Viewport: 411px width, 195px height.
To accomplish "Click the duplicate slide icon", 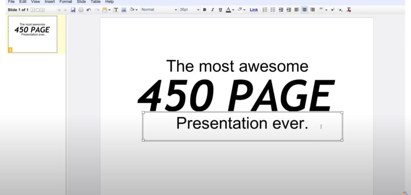I will (x=37, y=10).
